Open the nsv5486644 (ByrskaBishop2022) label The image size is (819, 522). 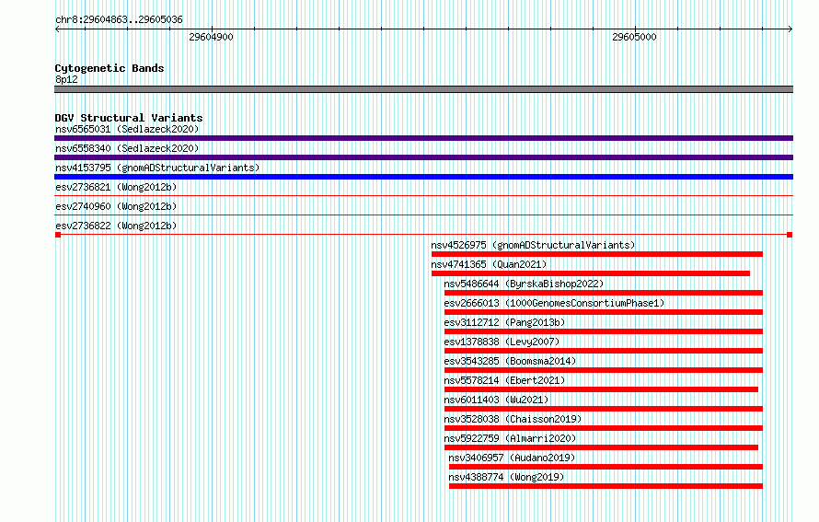[524, 284]
